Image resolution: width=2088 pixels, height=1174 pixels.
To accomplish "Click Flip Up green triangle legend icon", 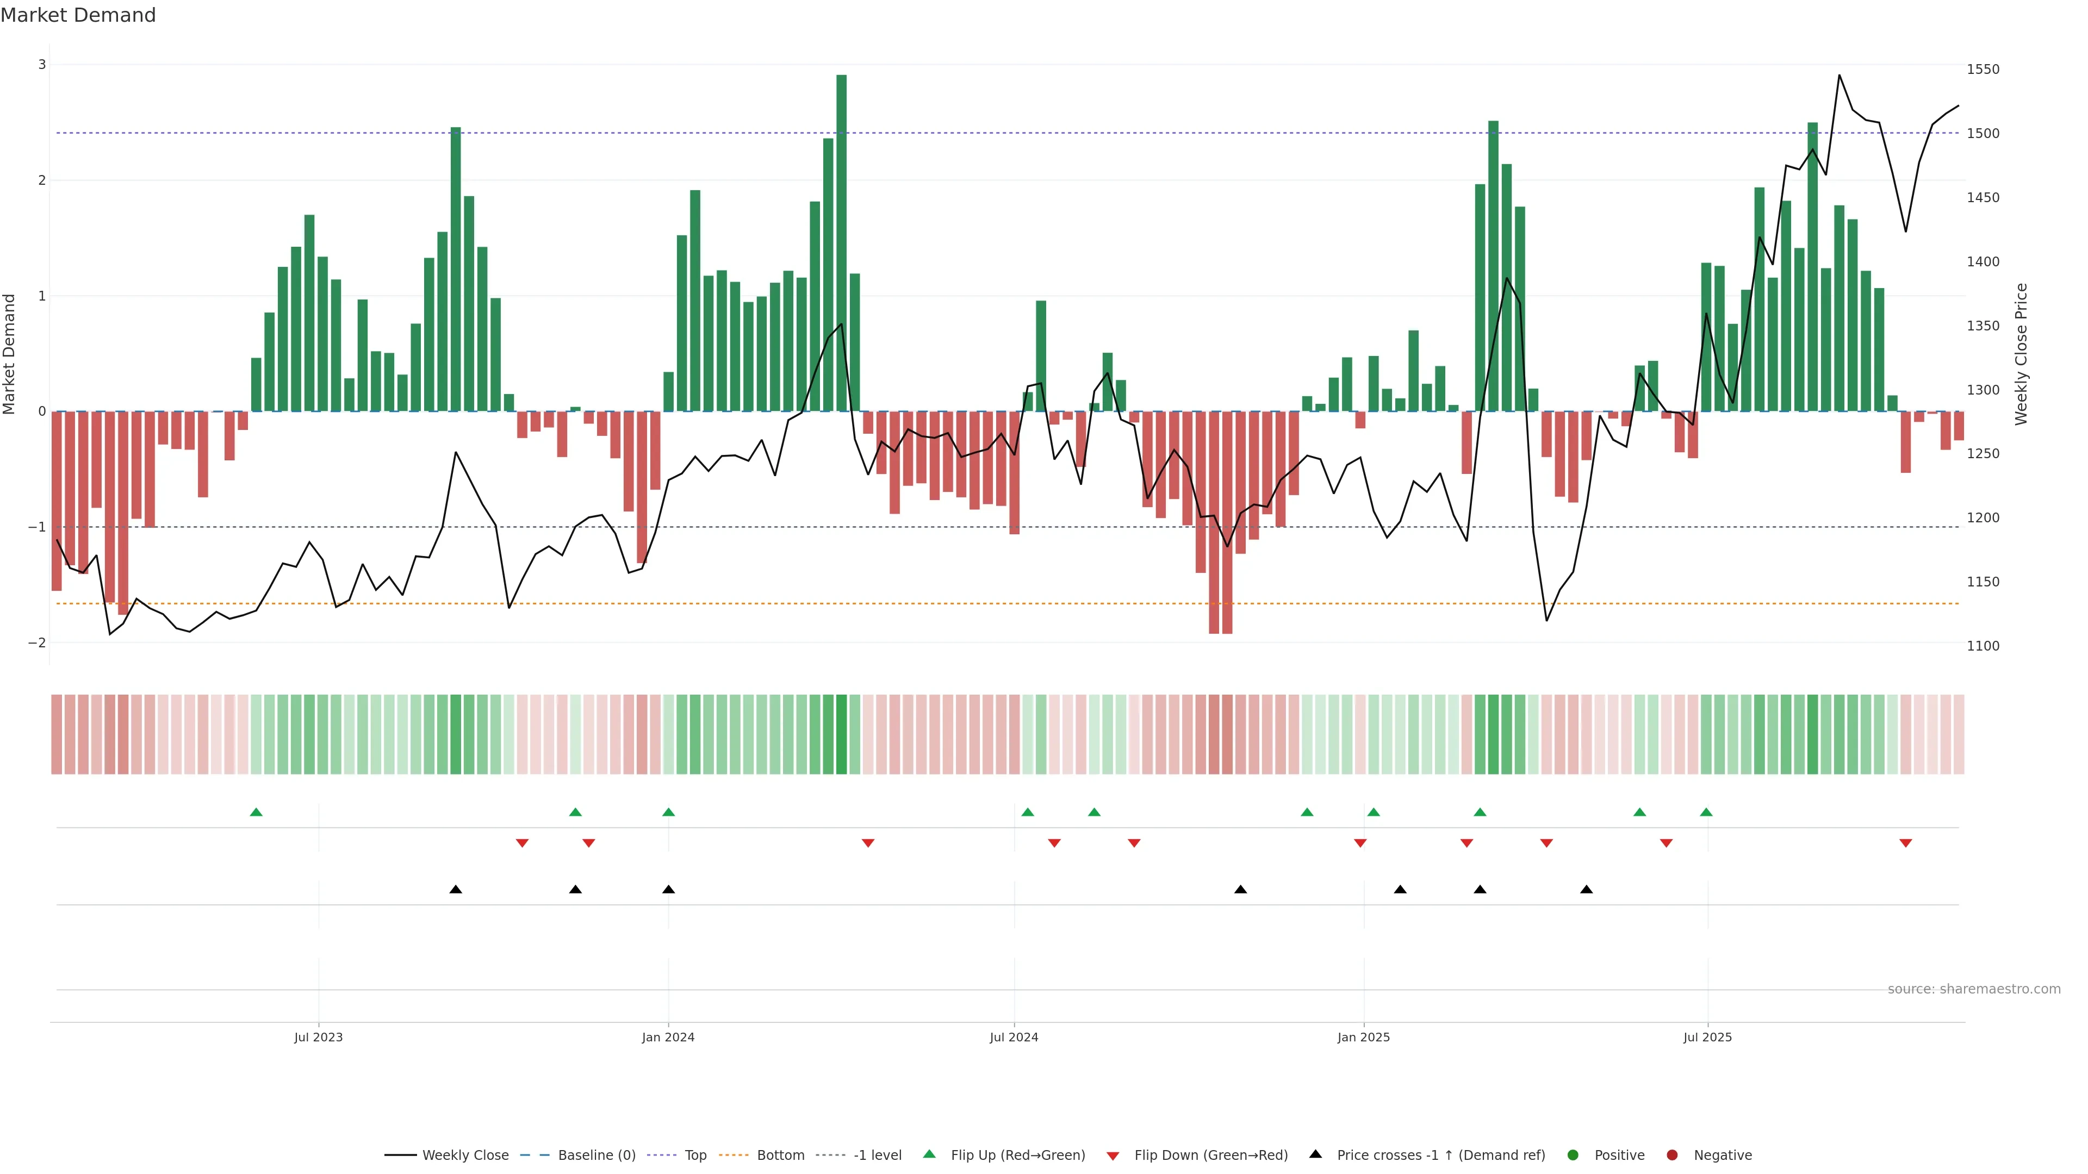I will [x=930, y=1154].
